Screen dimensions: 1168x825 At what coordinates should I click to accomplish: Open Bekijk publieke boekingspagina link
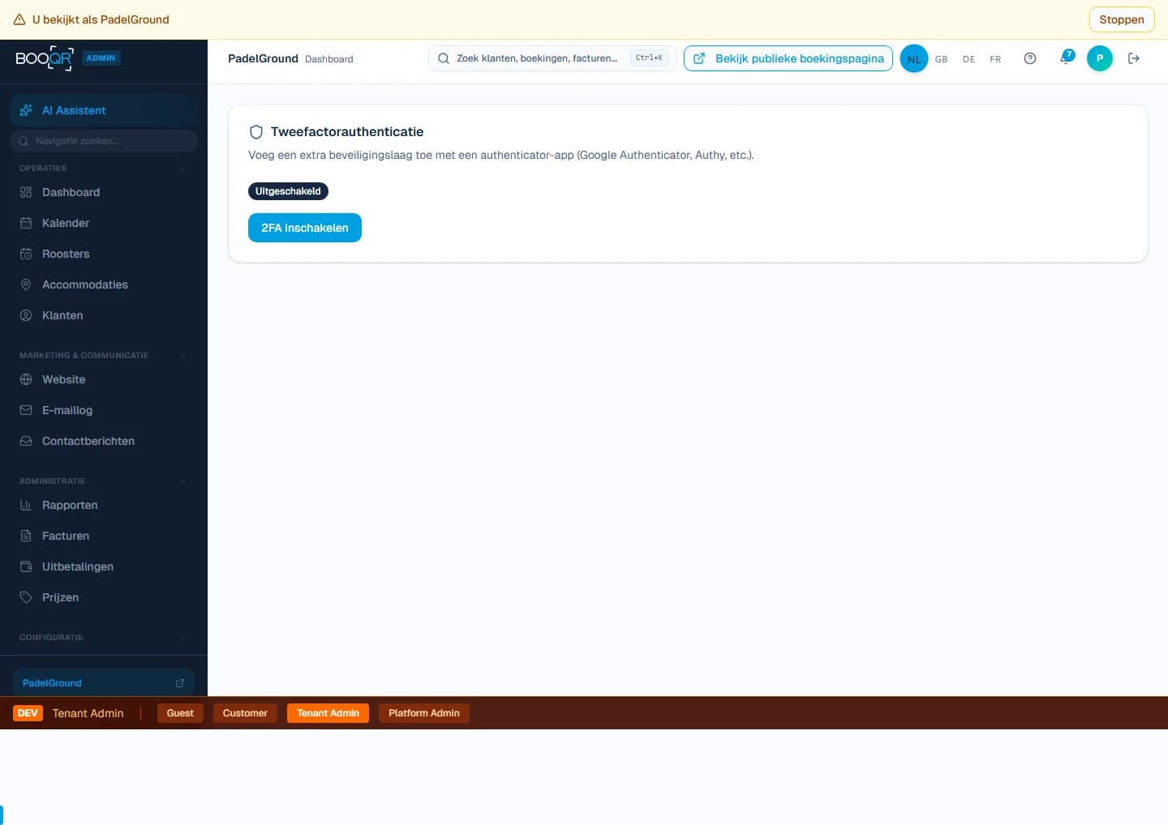[788, 58]
